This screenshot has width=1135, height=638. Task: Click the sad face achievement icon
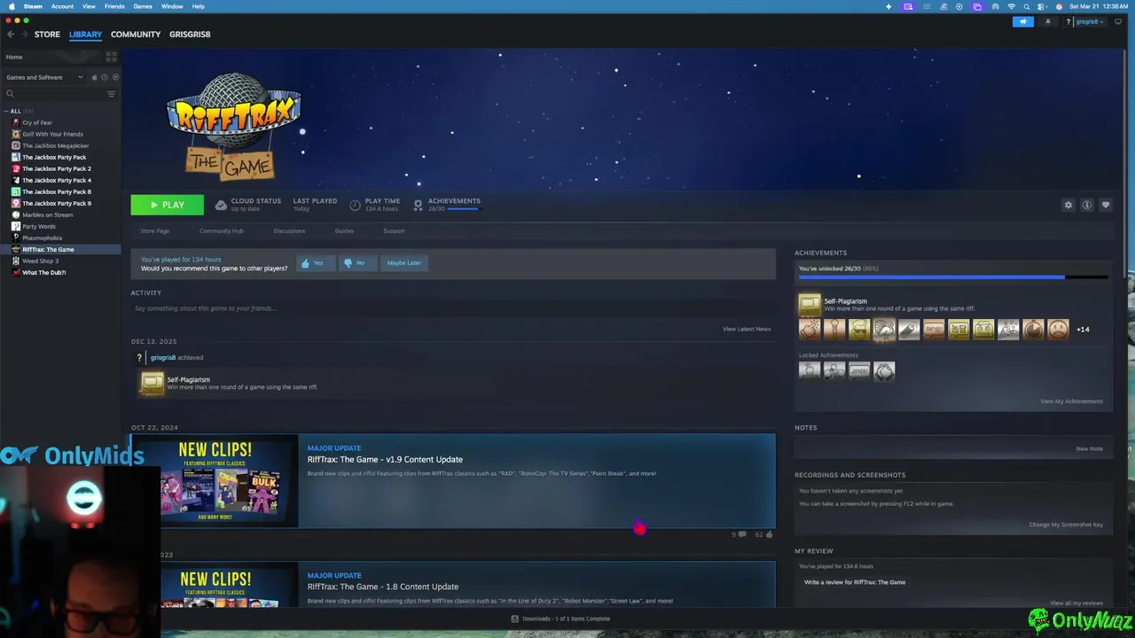tap(1058, 330)
